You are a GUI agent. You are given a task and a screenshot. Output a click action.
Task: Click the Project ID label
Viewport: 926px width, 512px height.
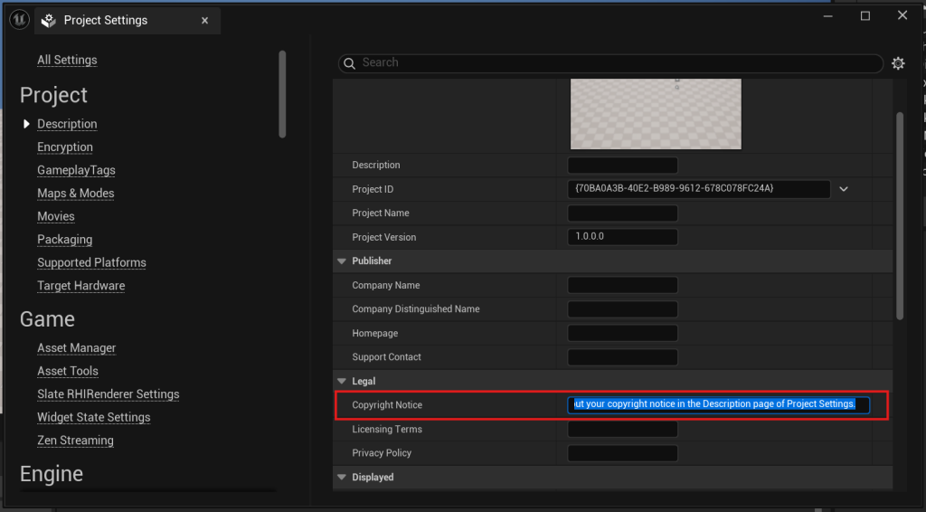click(x=373, y=190)
